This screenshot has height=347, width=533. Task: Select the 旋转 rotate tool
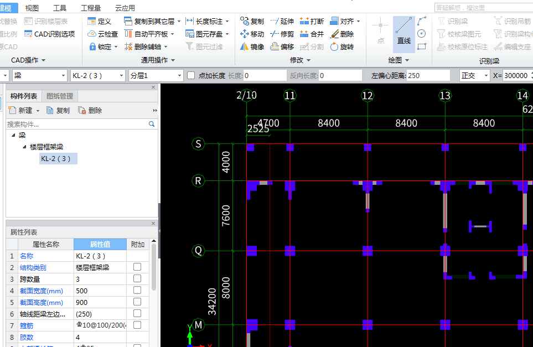click(342, 46)
